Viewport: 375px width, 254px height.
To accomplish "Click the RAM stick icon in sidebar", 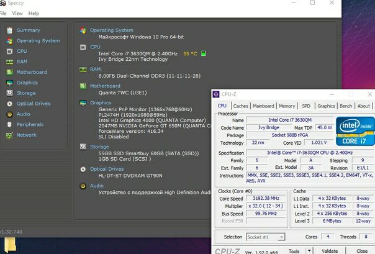I will tap(9, 62).
